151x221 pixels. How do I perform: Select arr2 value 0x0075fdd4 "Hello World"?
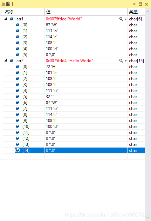pos(69,61)
